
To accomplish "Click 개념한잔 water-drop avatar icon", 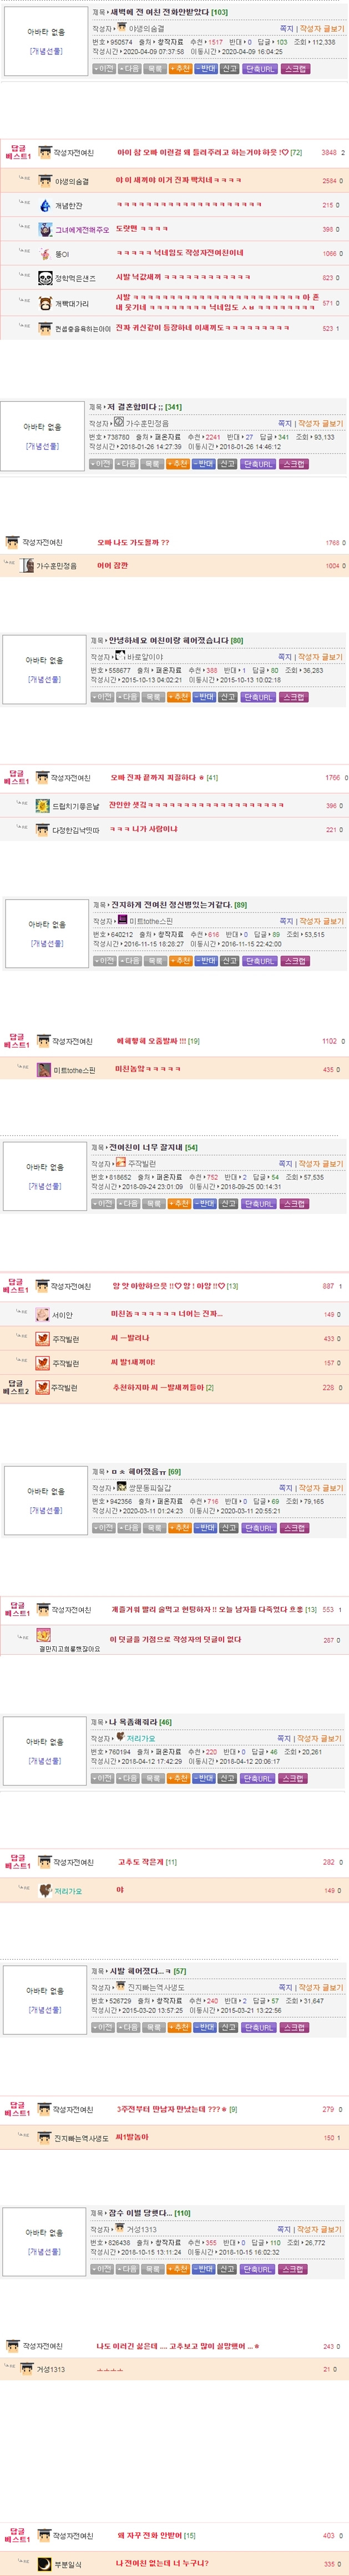I will (x=45, y=205).
